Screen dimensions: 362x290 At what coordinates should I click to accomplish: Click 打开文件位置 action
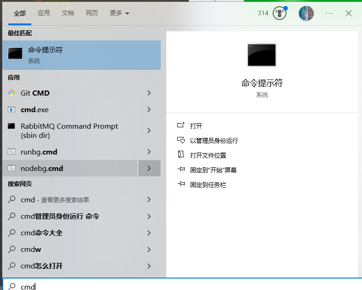tap(208, 155)
